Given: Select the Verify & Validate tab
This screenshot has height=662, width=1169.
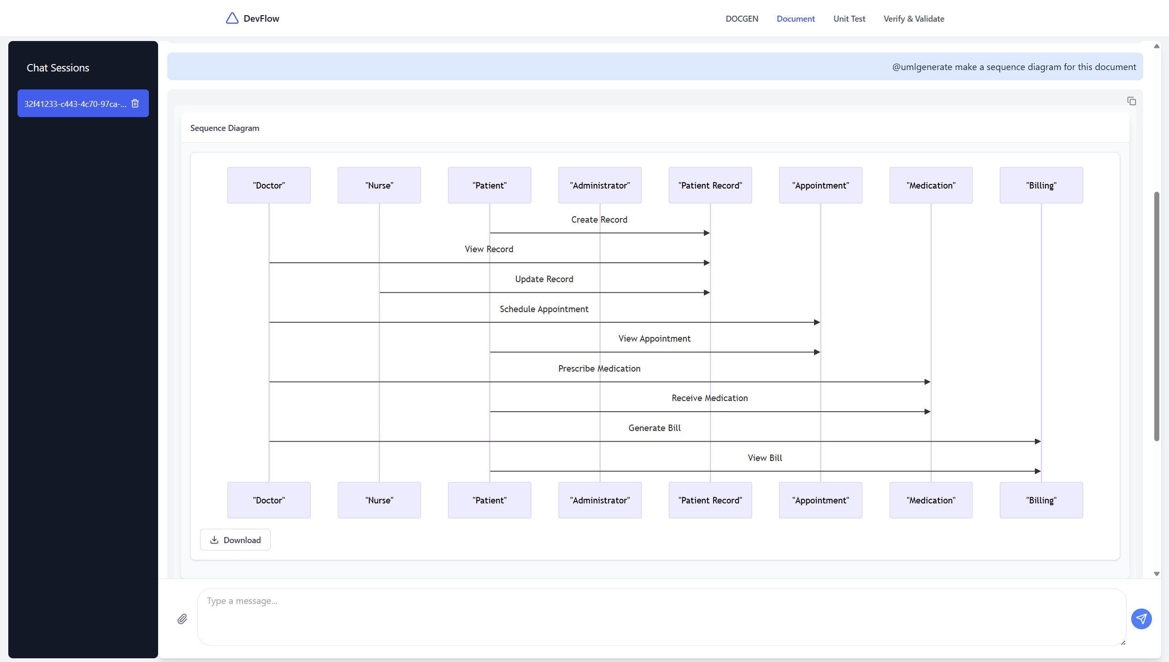Looking at the screenshot, I should pos(914,18).
